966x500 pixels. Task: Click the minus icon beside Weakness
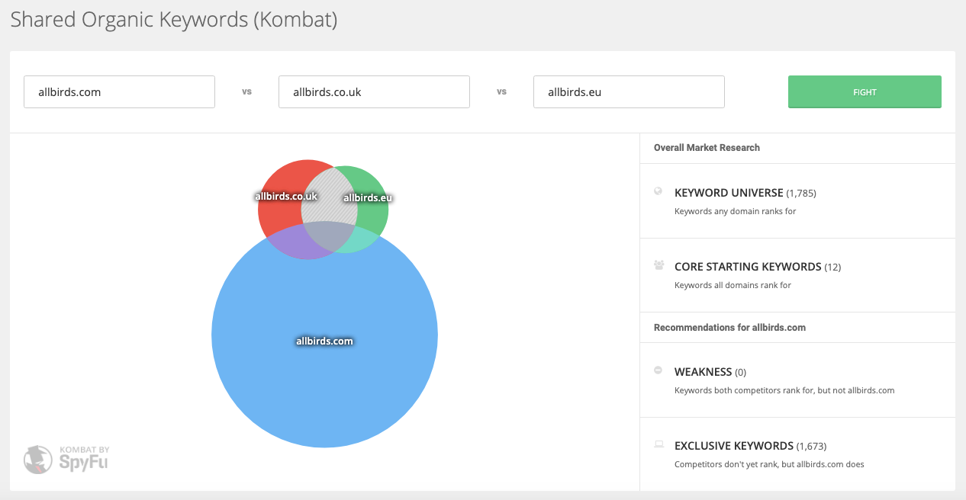click(x=658, y=370)
